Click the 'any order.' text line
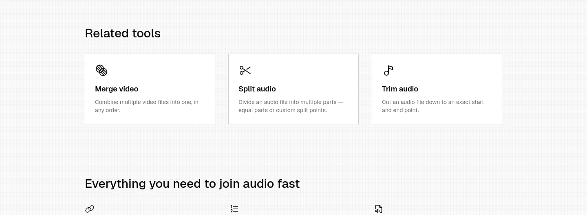This screenshot has width=587, height=215. click(x=108, y=110)
